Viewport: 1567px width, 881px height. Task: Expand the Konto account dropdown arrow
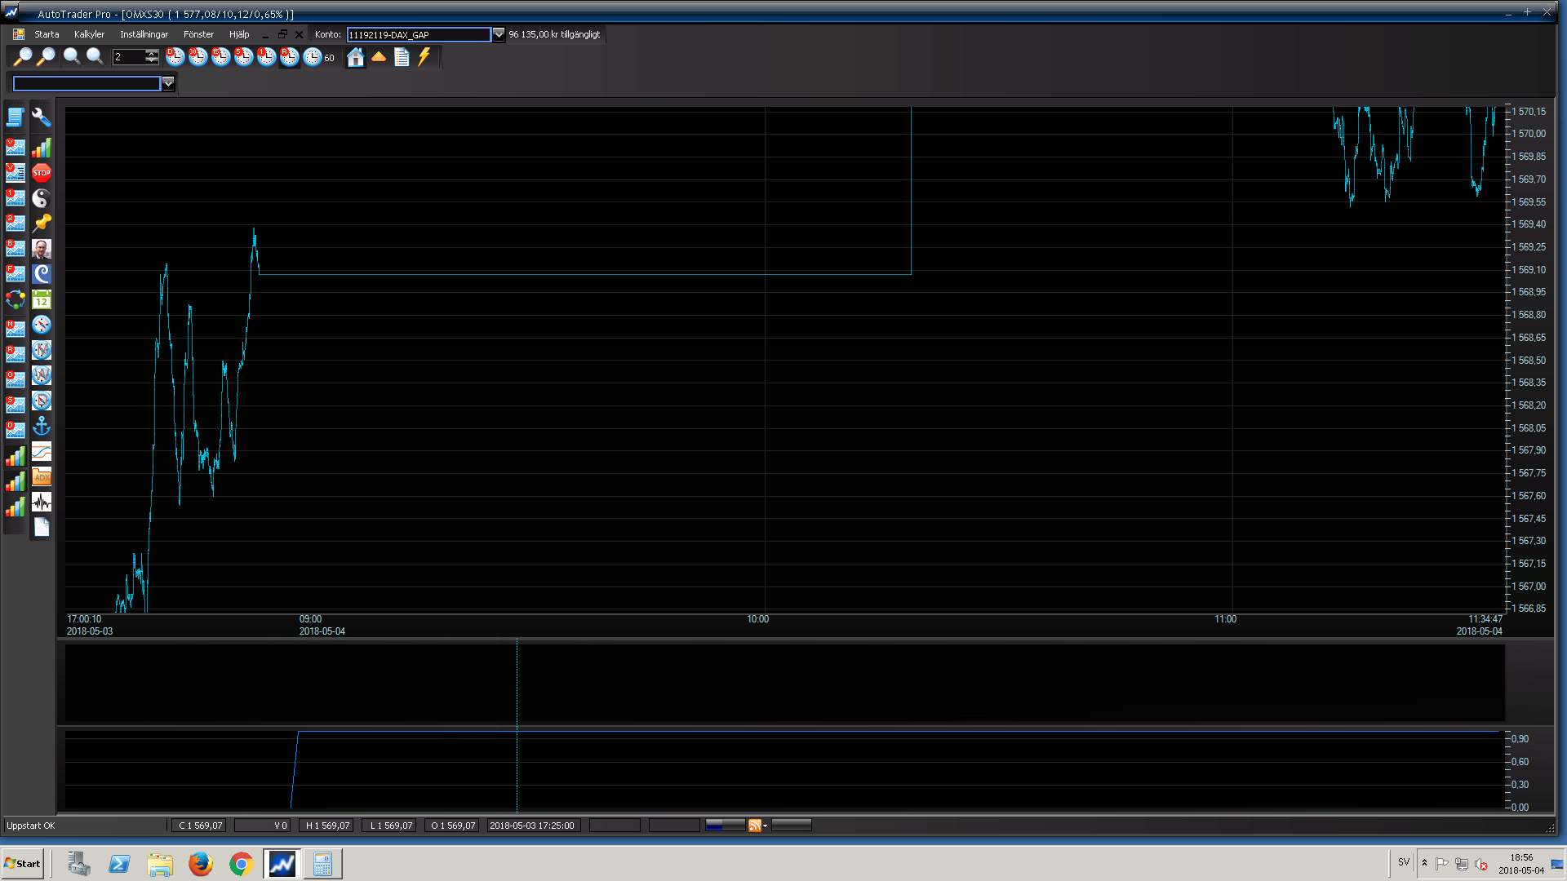click(499, 34)
